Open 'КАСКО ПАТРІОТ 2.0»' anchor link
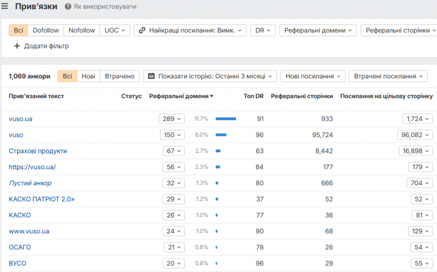This screenshot has width=437, height=272. point(42,199)
